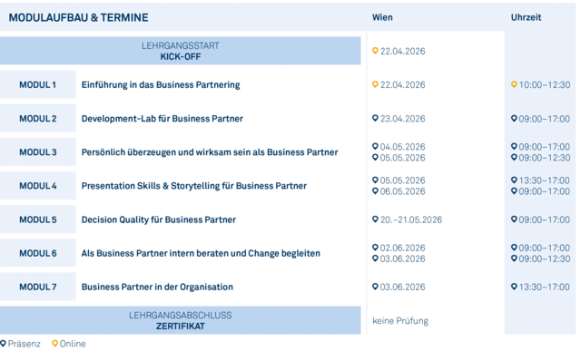This screenshot has height=351, width=581.
Task: Click the pin beside Modul 4's 09:00–17:00 time
Action: (x=514, y=191)
